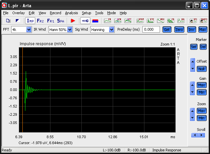Expand the IR Wnd Hann 50% dropdown

pyautogui.click(x=70, y=29)
